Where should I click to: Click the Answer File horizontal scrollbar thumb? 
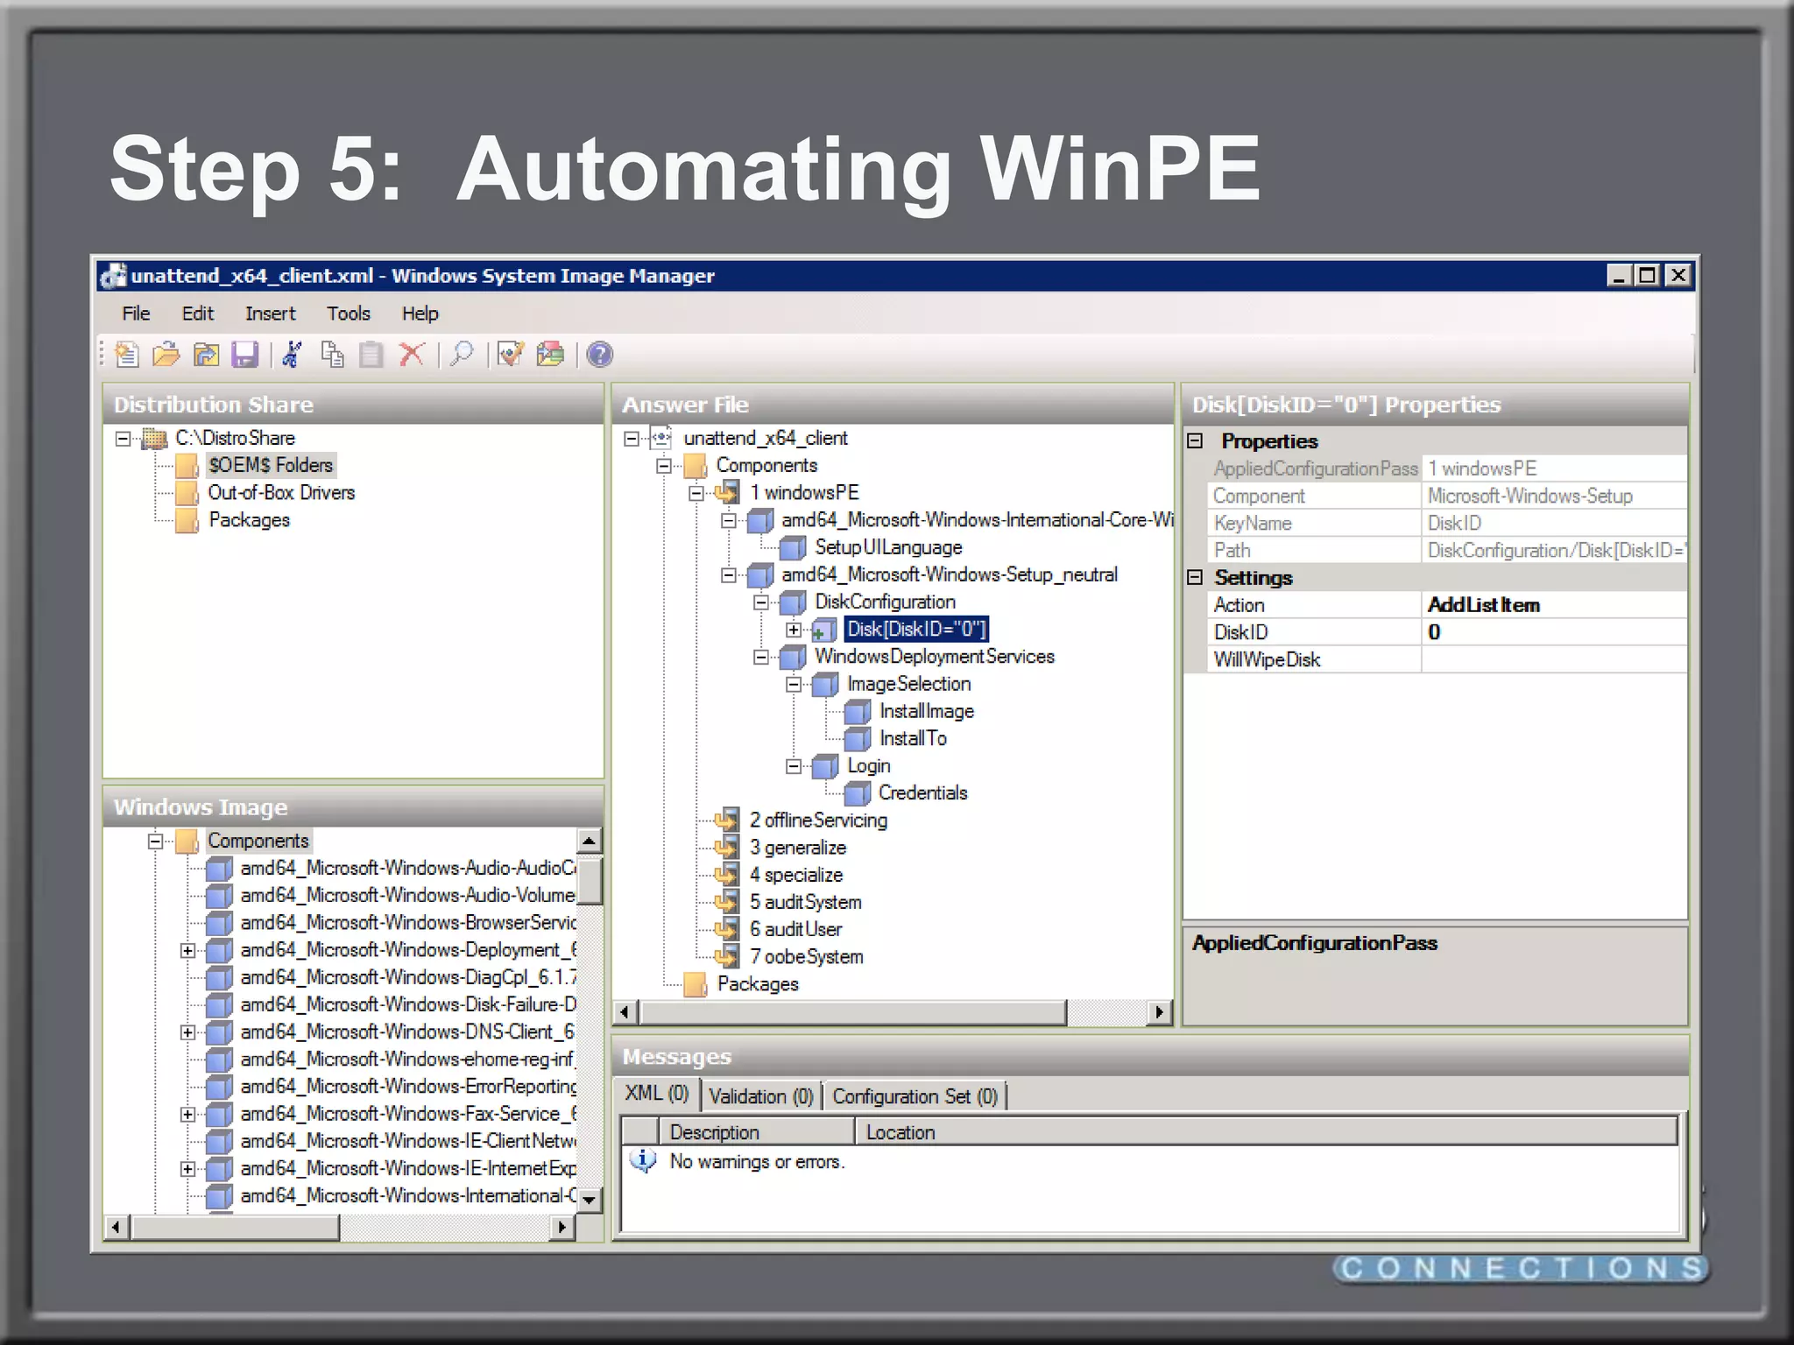click(x=853, y=1012)
